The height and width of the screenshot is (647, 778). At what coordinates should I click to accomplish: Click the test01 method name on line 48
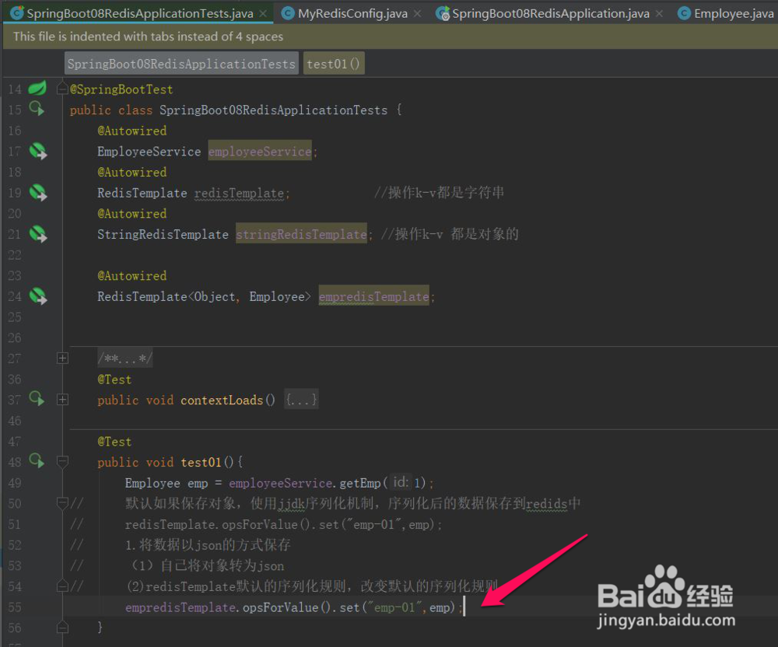coord(201,462)
